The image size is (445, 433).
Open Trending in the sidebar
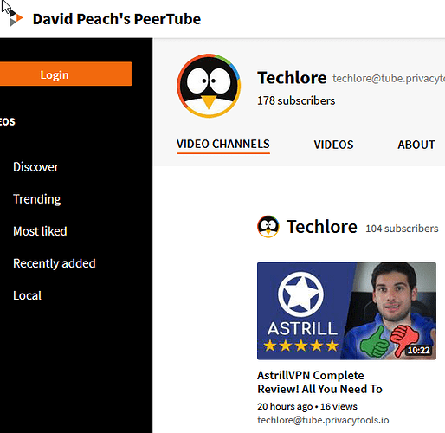37,199
